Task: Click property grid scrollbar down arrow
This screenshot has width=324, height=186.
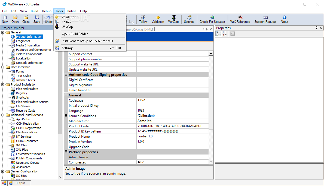Action: click(211, 162)
